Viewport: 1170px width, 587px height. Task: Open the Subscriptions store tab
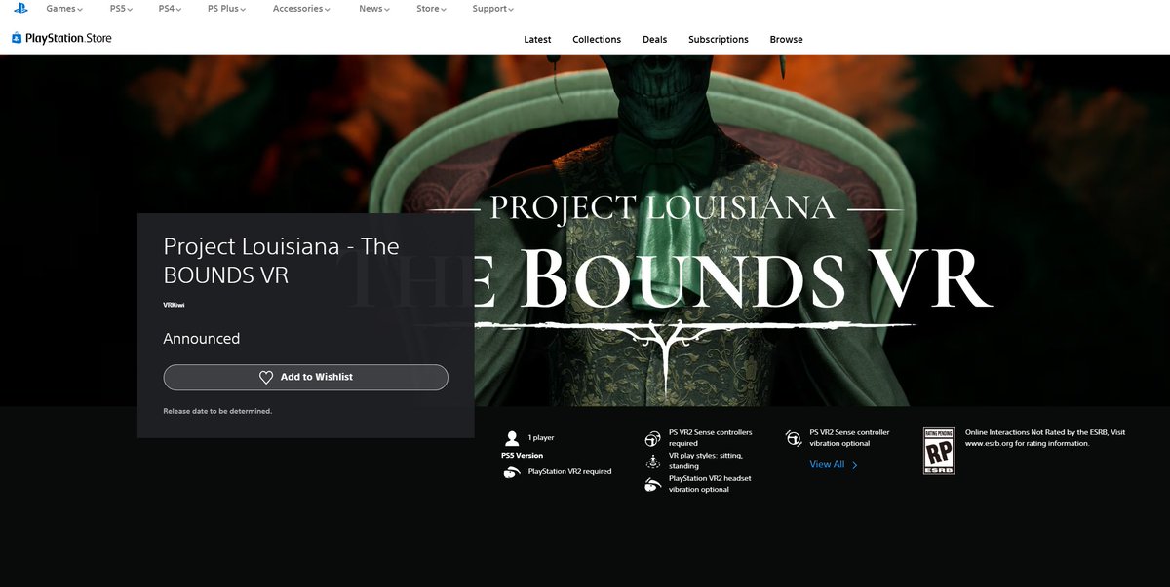point(719,40)
